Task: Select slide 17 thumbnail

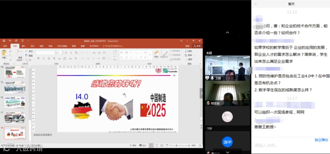Action: point(15,118)
